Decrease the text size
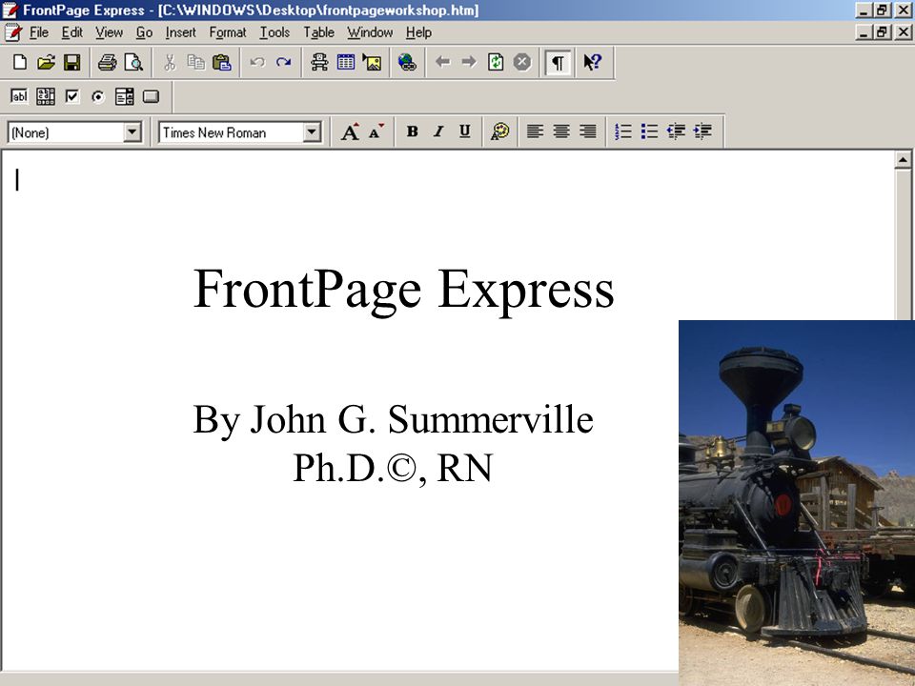Viewport: 915px width, 686px height. coord(376,131)
